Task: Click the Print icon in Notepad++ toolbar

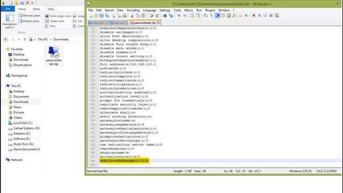Action: click(124, 16)
